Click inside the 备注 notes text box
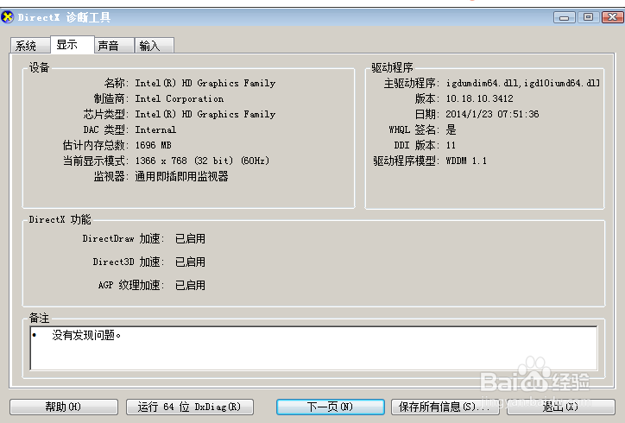 (x=313, y=348)
